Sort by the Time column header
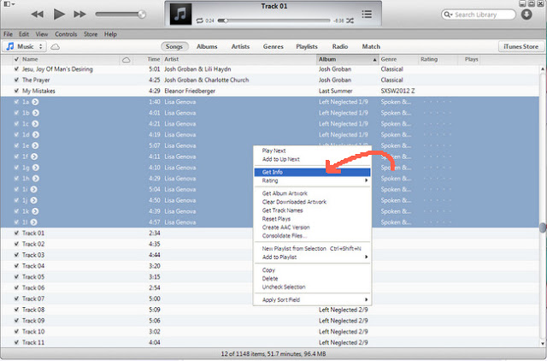 [154, 59]
